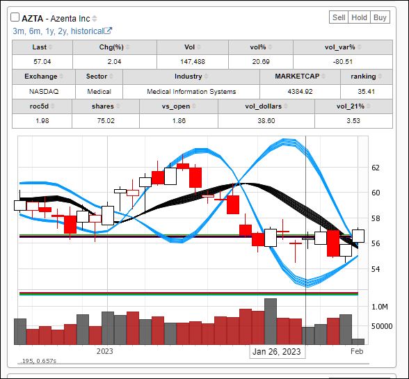
Task: Click the Buy button
Action: pos(380,17)
